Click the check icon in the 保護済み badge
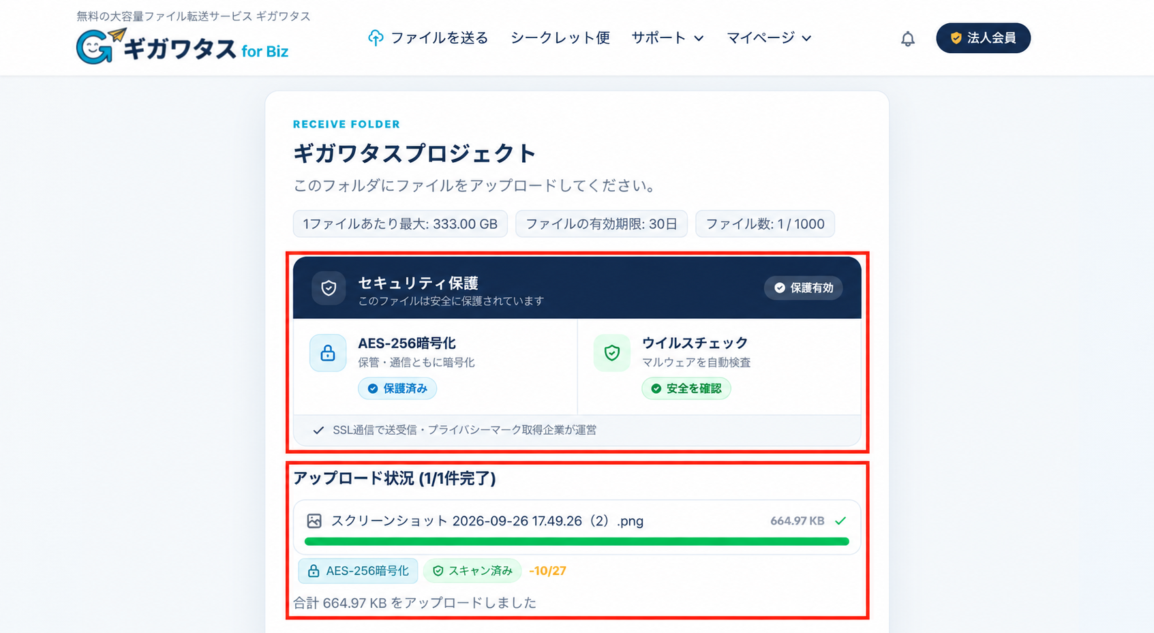 coord(373,388)
